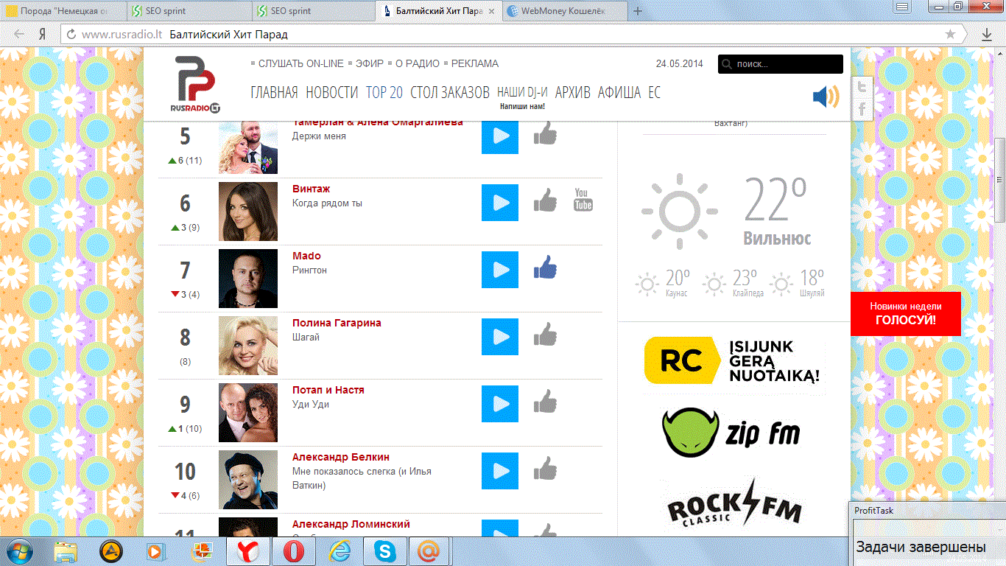Open browser downloads arrow icon
This screenshot has width=1006, height=566.
(x=987, y=35)
